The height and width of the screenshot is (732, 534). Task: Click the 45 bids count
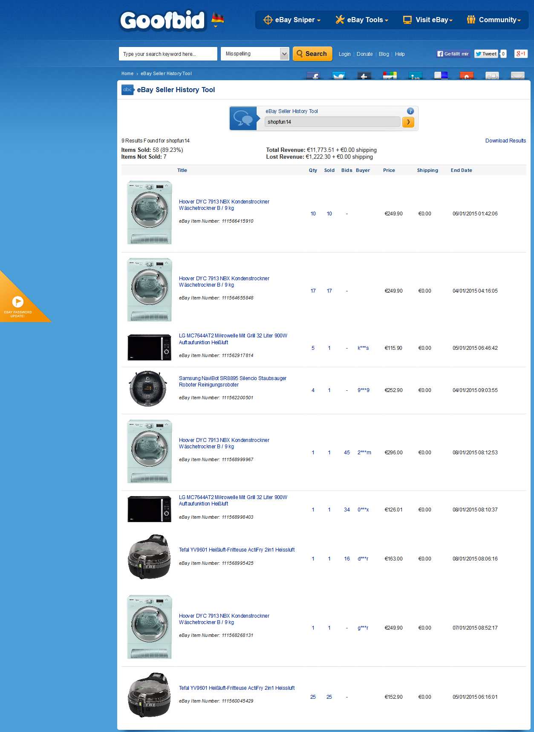tap(347, 453)
